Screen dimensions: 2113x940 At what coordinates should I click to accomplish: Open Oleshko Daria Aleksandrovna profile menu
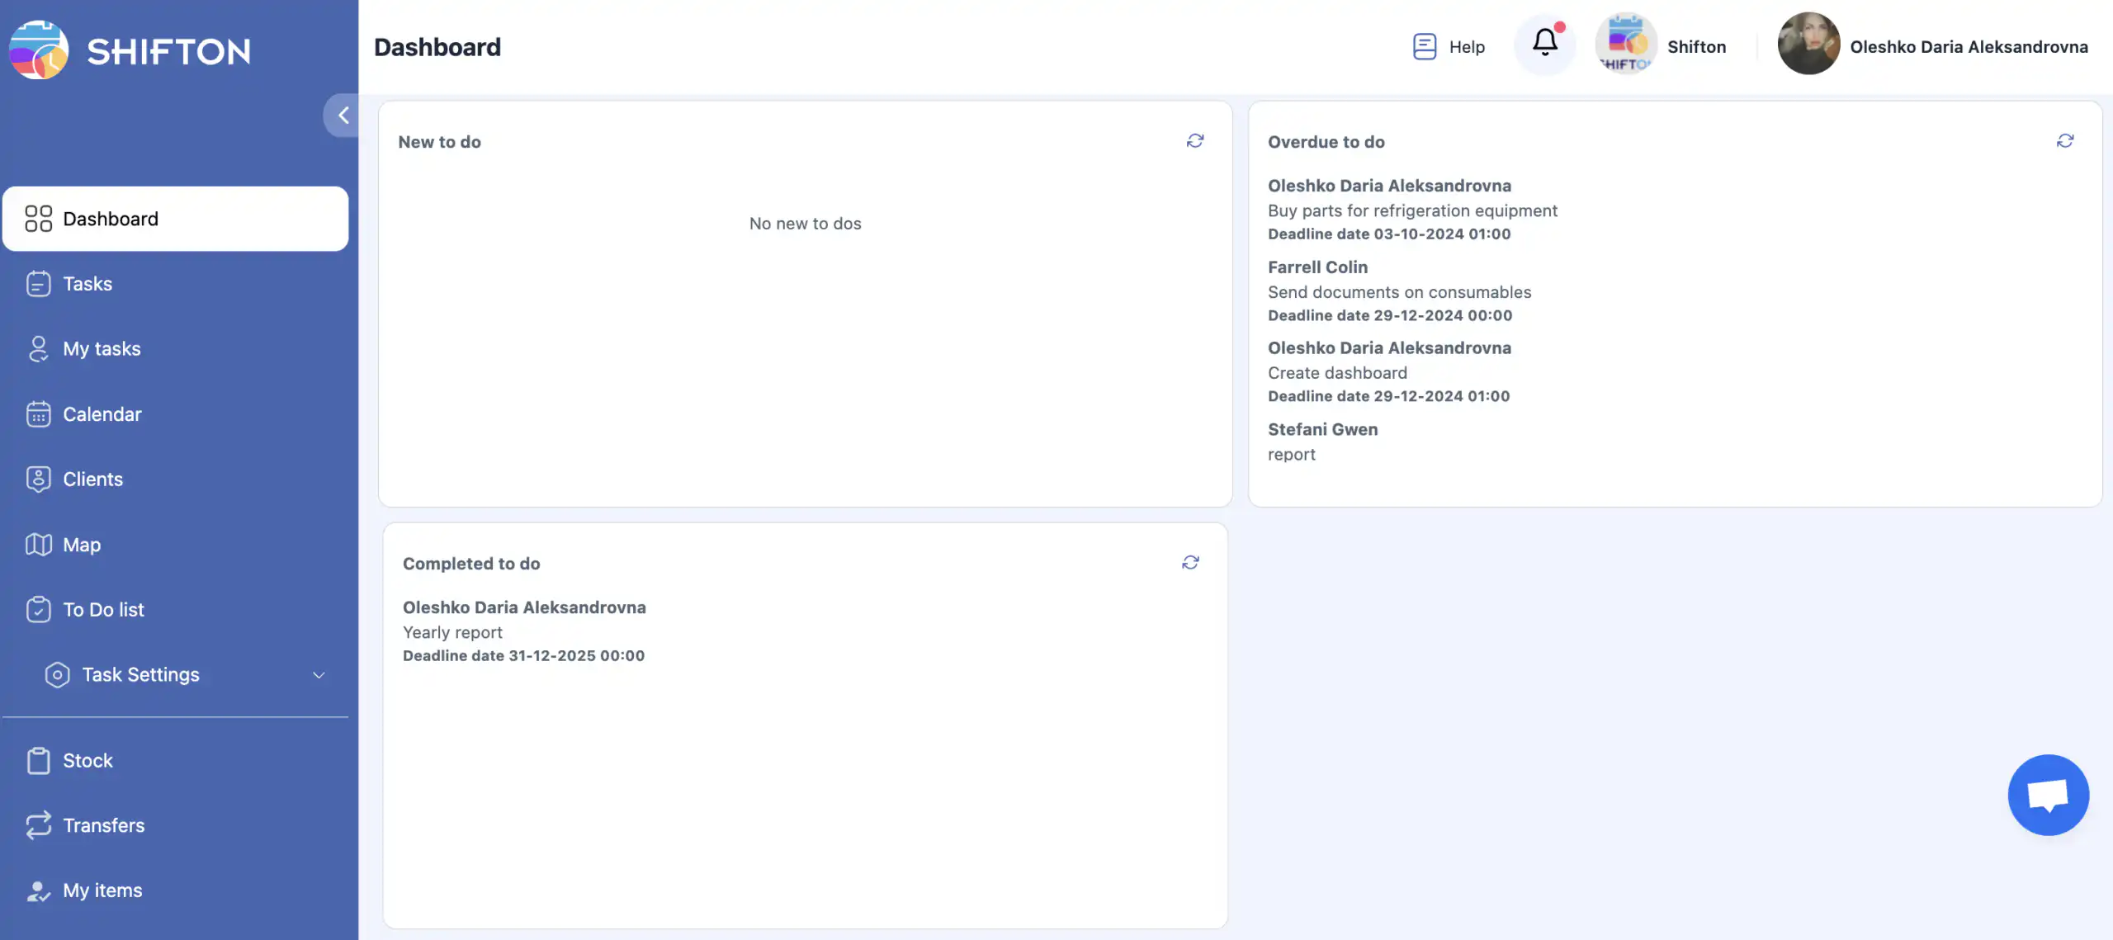click(1969, 47)
